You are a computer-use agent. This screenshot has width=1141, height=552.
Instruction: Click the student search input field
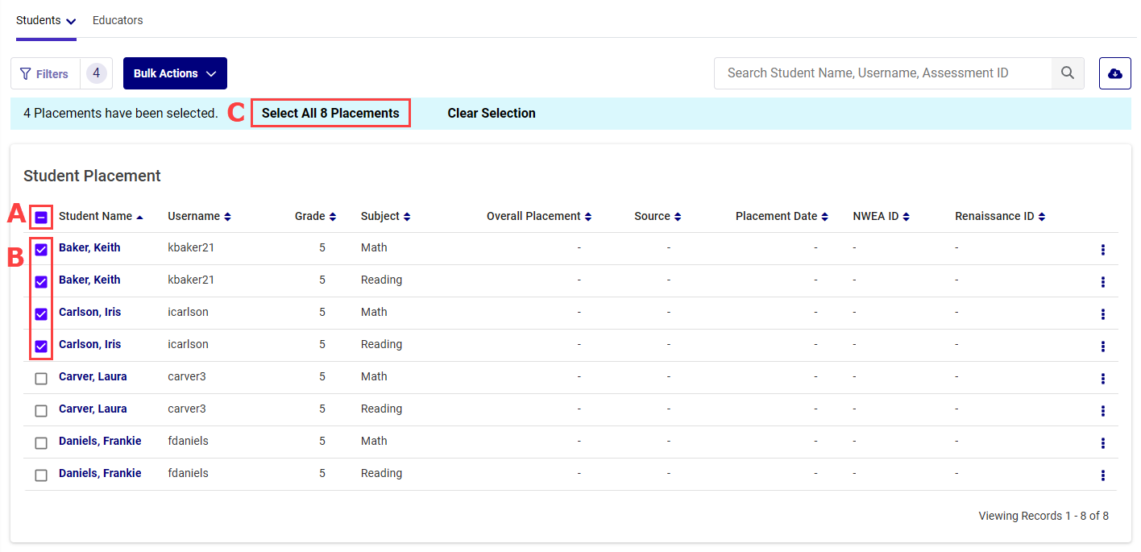[x=878, y=73]
